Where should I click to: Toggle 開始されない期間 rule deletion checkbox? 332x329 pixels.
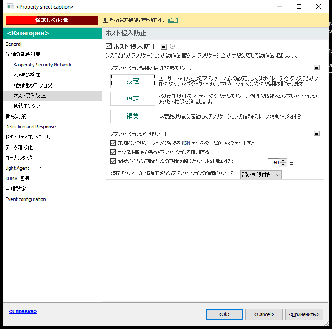(113, 161)
